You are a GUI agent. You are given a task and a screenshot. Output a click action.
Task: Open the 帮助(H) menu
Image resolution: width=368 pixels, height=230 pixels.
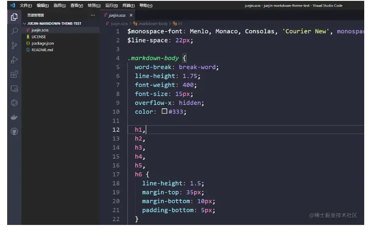tap(146, 5)
